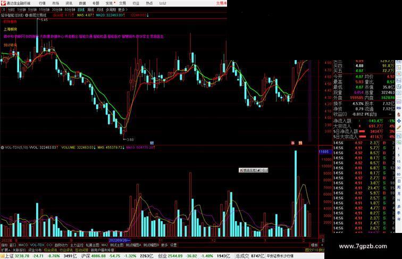Switch chart to 1分钟 period

[x=21, y=10]
